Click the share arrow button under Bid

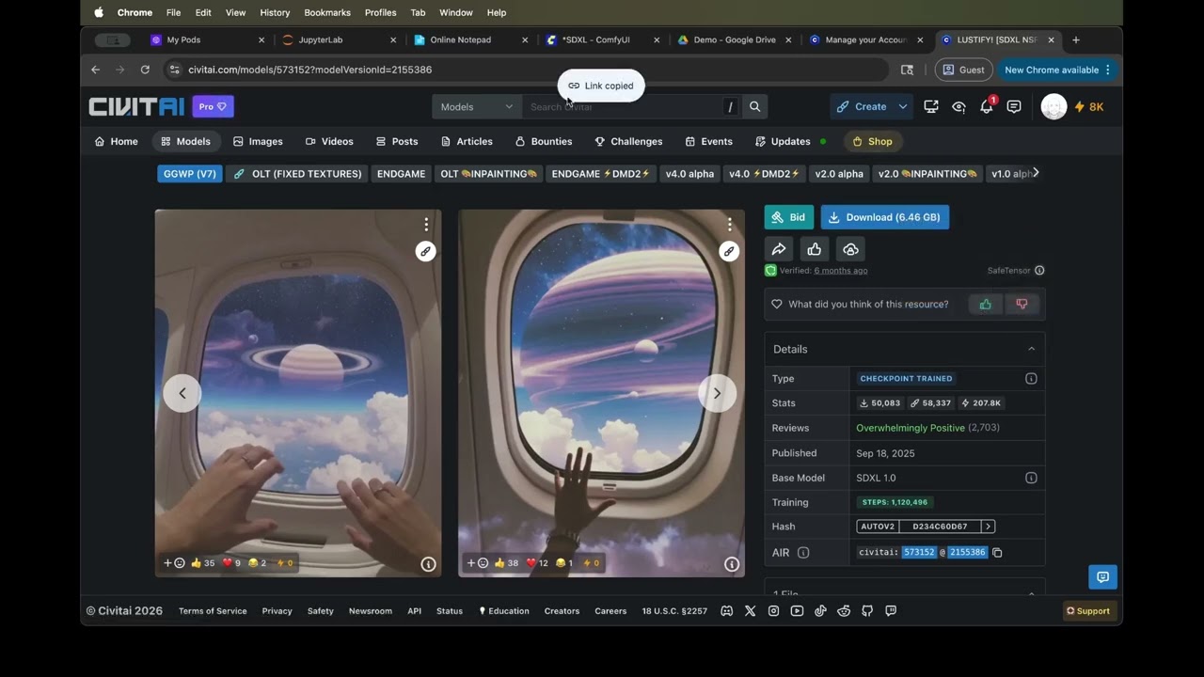(779, 249)
